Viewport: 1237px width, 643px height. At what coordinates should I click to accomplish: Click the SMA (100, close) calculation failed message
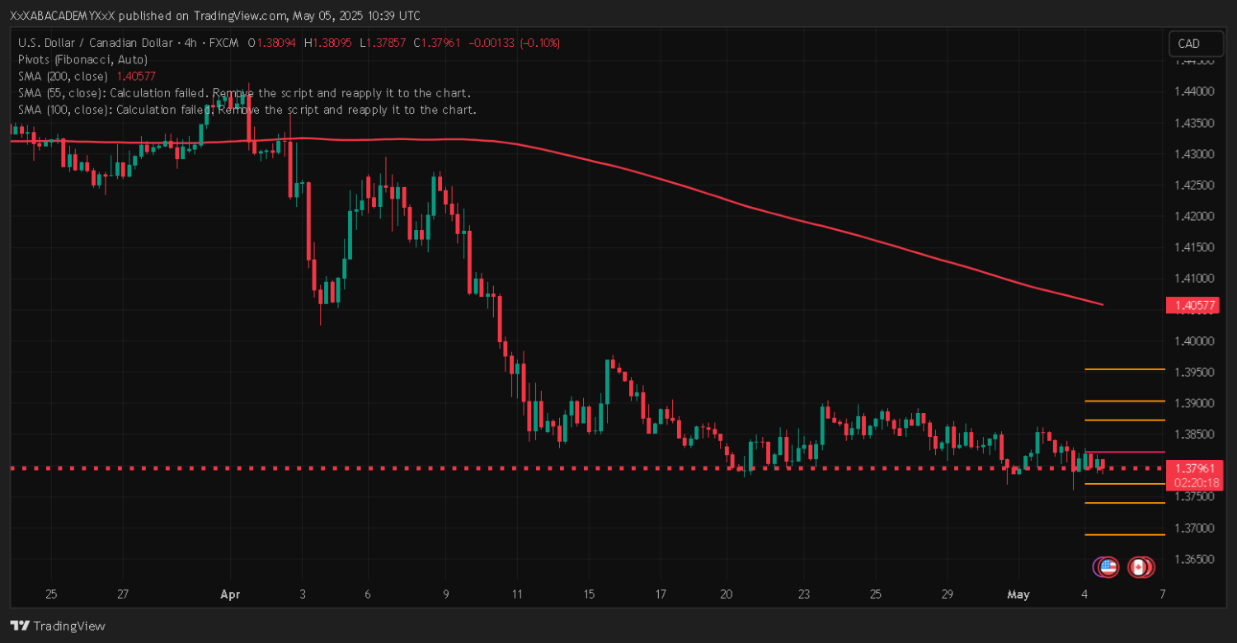click(x=247, y=110)
